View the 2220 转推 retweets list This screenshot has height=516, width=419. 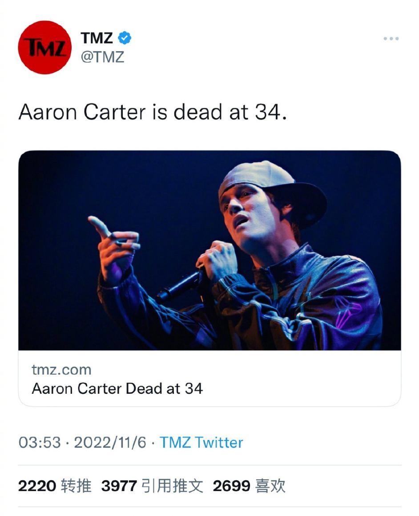54,486
